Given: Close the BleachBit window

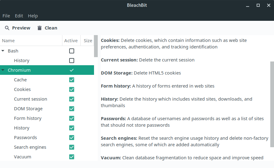Looking at the screenshot, I should pyautogui.click(x=269, y=5).
